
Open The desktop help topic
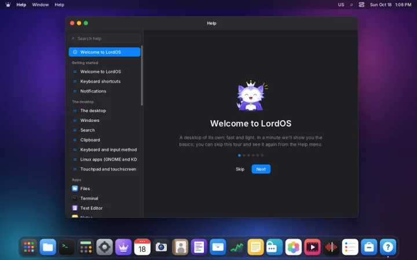coord(104,110)
